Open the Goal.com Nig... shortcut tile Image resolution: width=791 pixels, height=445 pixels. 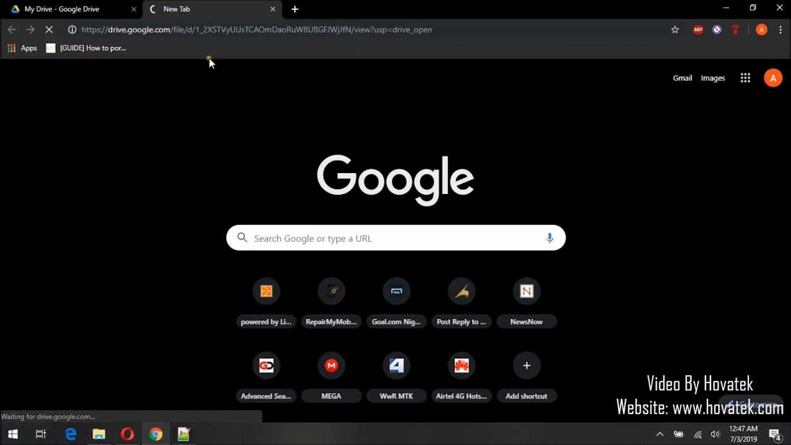396,303
